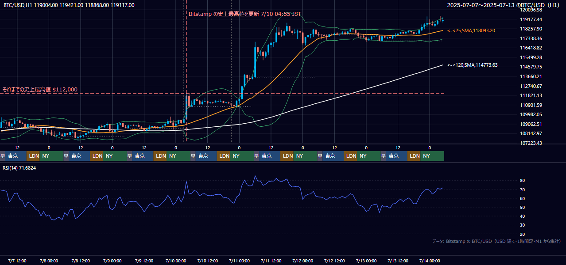Select the 7/9 12:00 time label
566x265 pixels.
[144, 261]
